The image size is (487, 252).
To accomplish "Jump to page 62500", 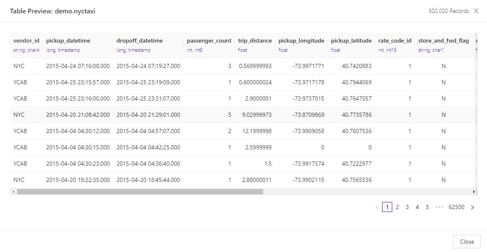I will pos(456,207).
